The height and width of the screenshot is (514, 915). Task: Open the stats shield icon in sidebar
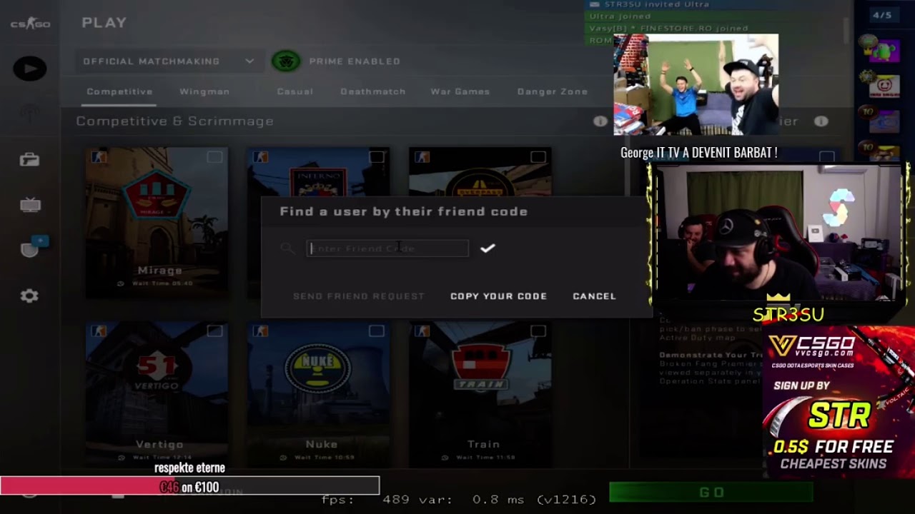point(31,249)
